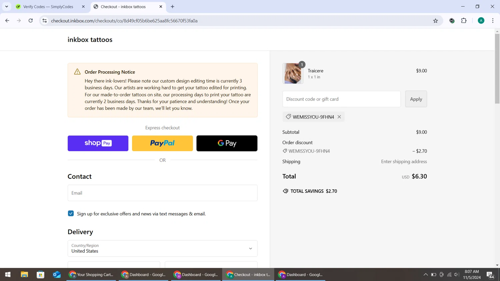
Task: Open the inkbox tattoos store link
Action: 90,40
